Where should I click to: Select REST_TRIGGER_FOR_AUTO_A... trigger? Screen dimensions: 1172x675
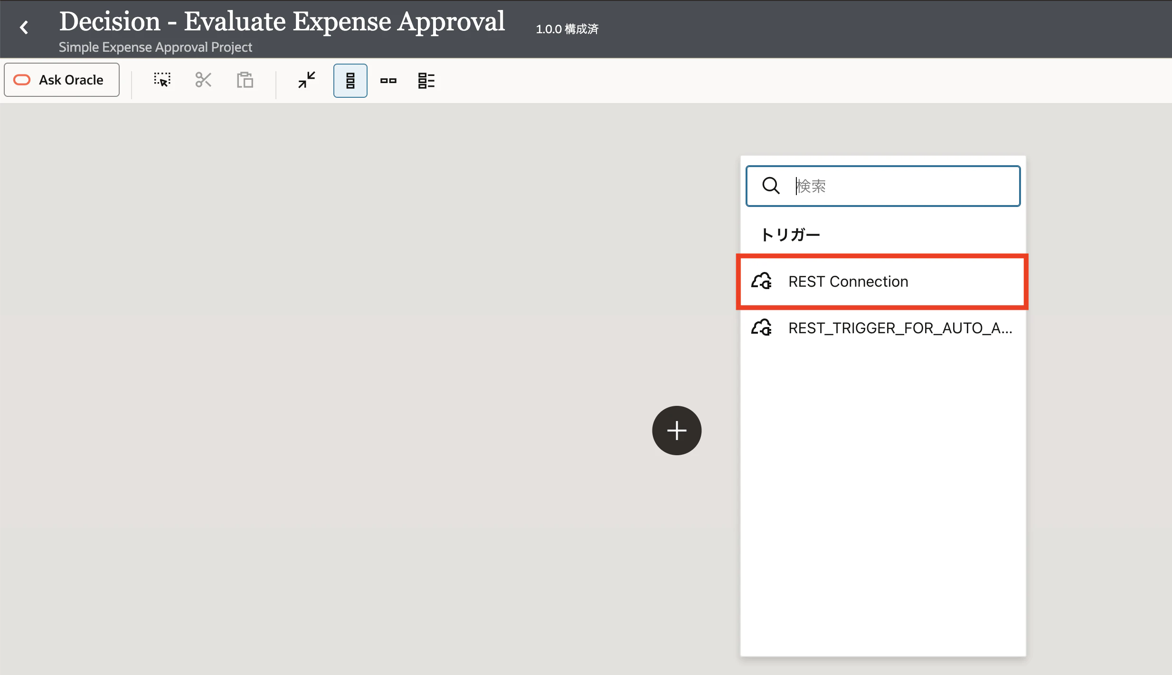point(883,328)
